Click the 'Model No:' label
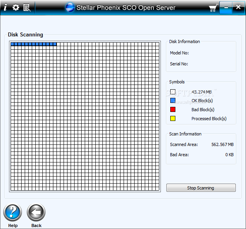Viewport: 246px width, 229px height. click(x=179, y=53)
